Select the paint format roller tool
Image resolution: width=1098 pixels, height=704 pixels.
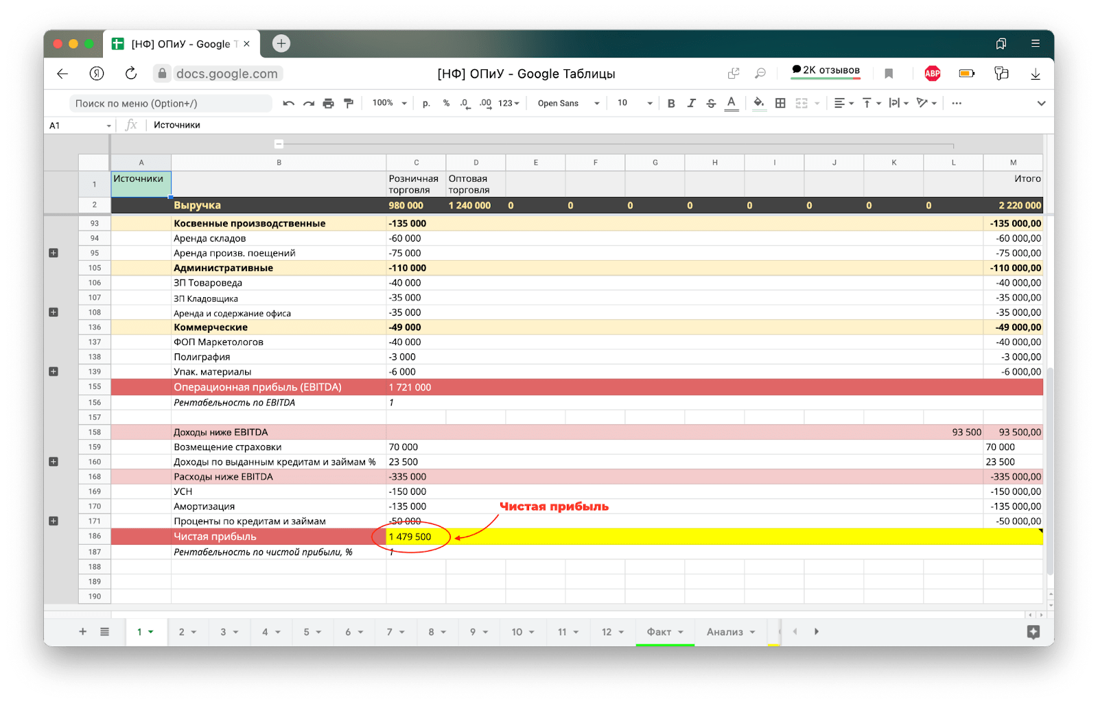pyautogui.click(x=349, y=104)
